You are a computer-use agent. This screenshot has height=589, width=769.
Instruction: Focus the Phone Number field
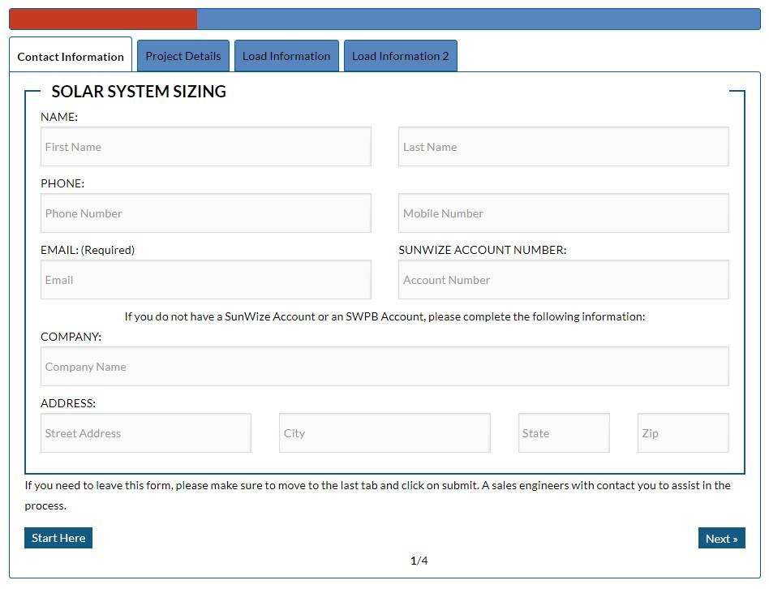(x=206, y=213)
